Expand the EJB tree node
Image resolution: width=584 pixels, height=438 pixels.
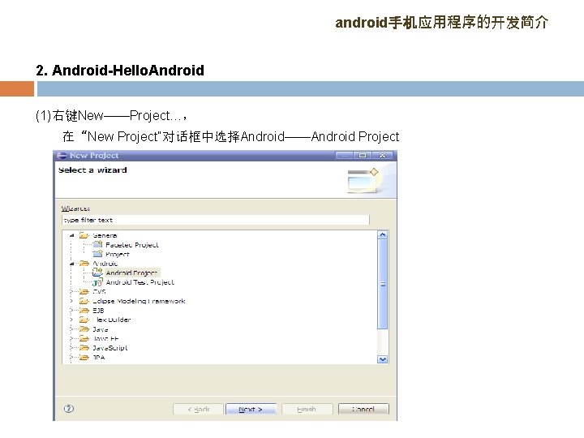pos(71,310)
